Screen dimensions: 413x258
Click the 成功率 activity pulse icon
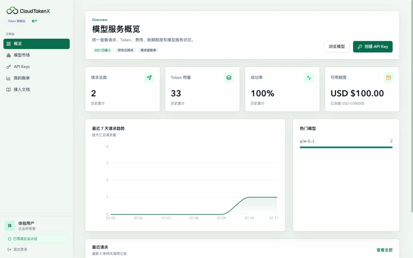coord(309,78)
